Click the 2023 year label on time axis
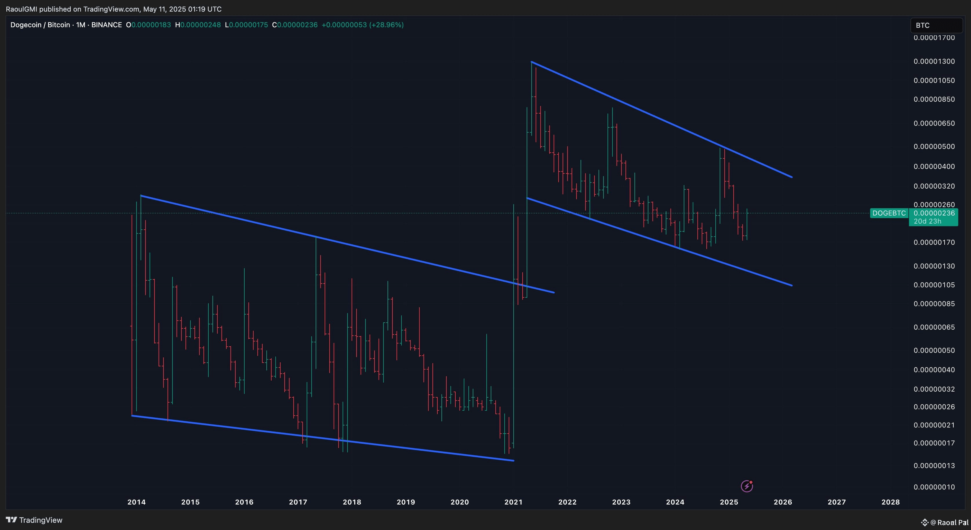 pyautogui.click(x=621, y=502)
